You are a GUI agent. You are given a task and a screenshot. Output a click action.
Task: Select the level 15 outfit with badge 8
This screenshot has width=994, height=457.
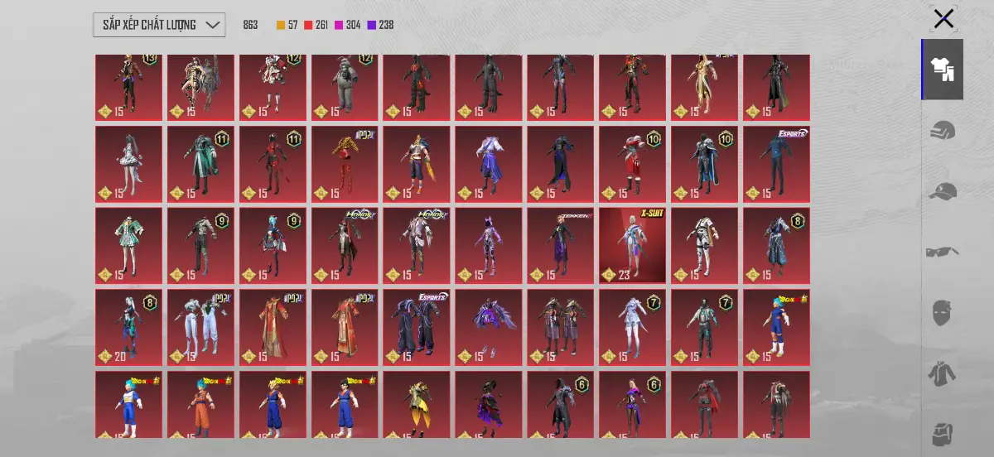(776, 245)
